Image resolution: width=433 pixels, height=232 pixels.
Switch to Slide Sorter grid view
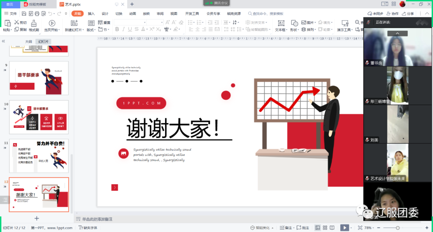pos(325,228)
